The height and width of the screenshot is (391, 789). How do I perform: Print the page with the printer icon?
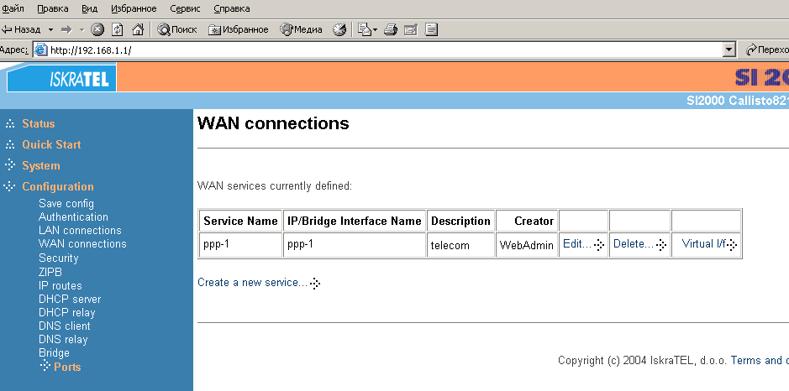click(391, 29)
